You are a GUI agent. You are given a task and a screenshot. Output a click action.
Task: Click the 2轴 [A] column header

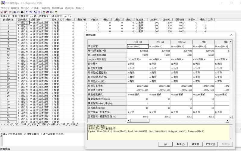[x=160, y=42]
